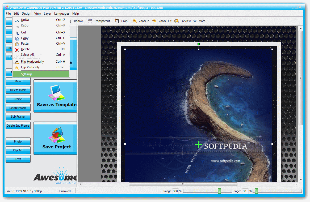Click the Clip Art button
This screenshot has height=202, width=310.
coord(18,150)
